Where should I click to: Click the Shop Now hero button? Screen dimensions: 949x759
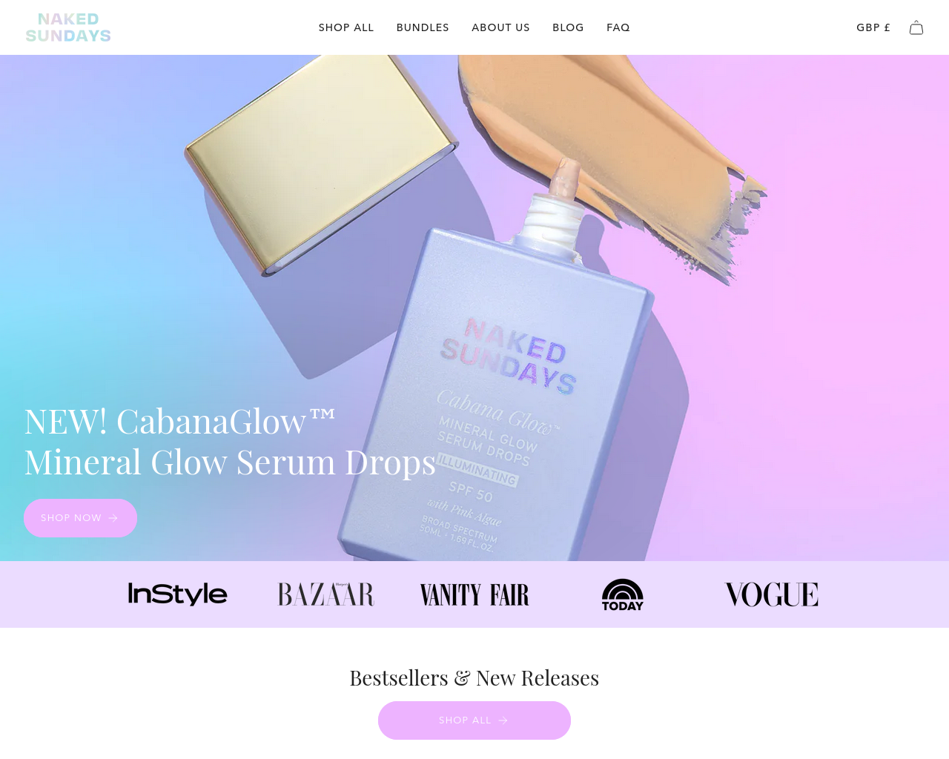[80, 518]
